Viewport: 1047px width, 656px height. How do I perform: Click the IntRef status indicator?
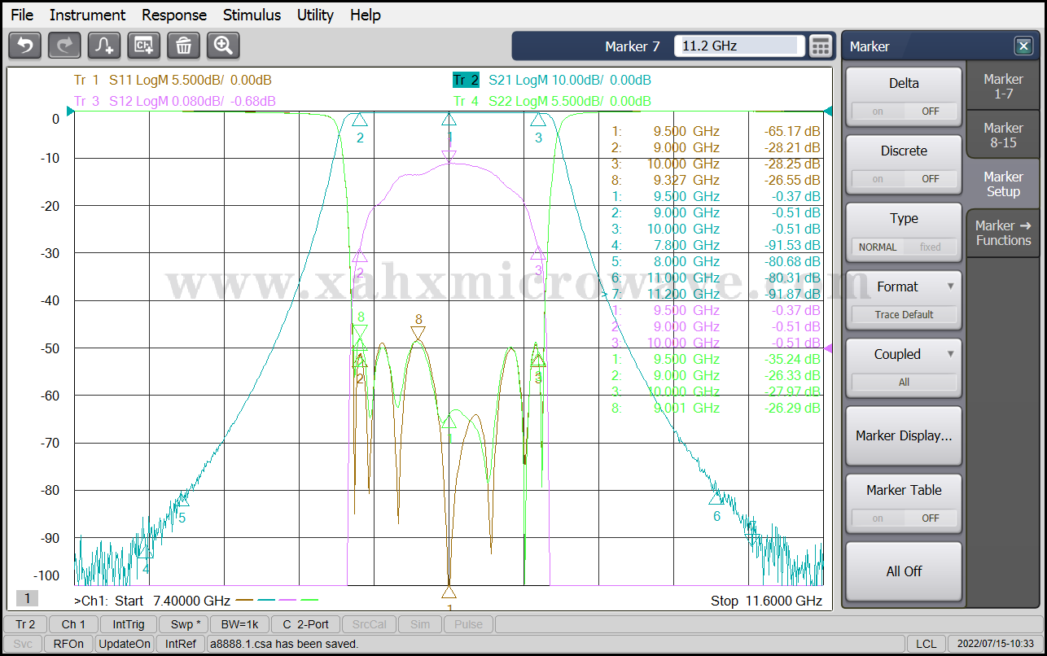pyautogui.click(x=180, y=644)
